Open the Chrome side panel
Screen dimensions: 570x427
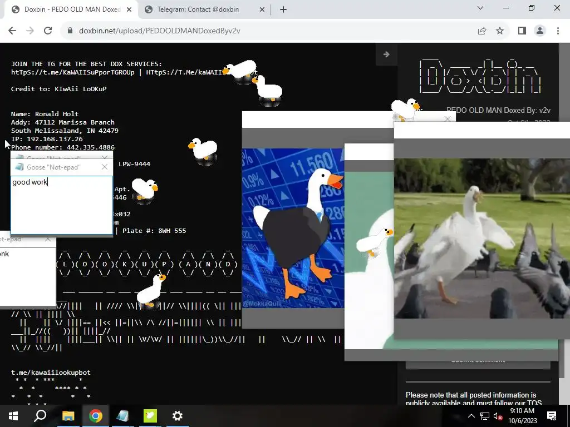(522, 31)
